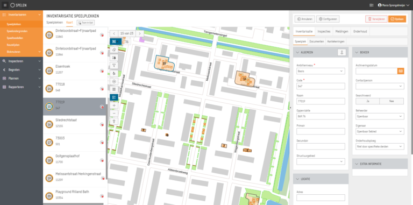413x205 pixels.
Task: Select the eraser tool on the map toolbar
Action: tap(114, 50)
